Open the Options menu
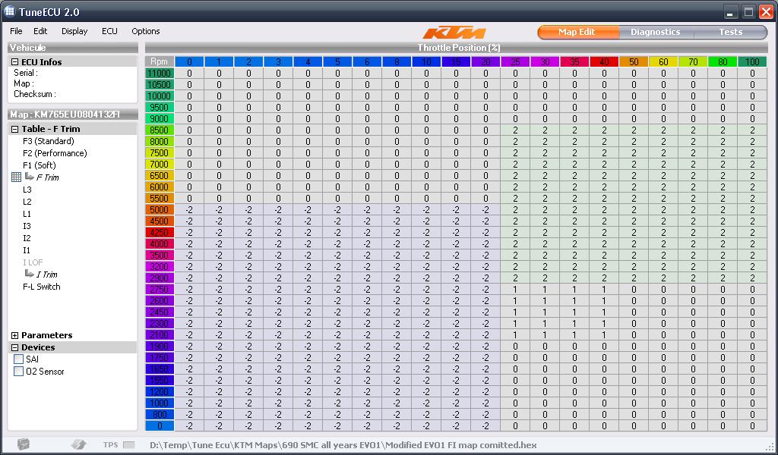The width and height of the screenshot is (778, 455). 146,31
